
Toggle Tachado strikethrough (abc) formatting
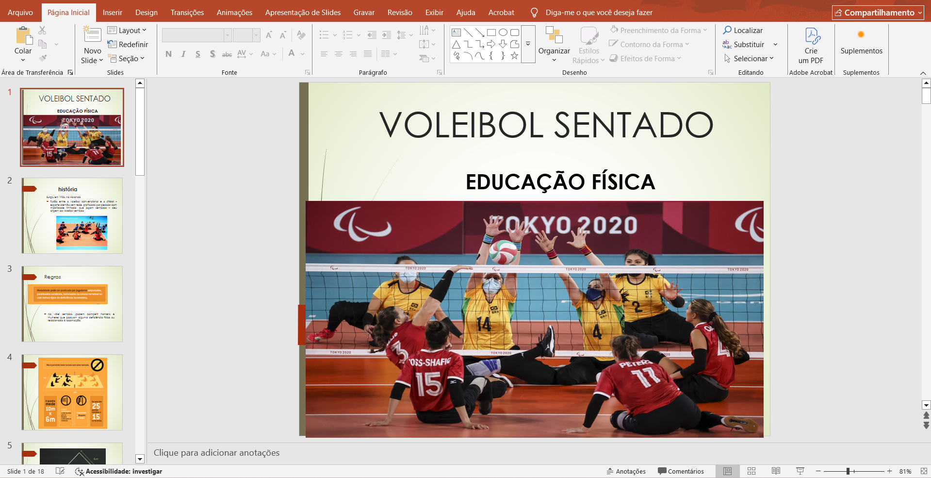[x=227, y=54]
